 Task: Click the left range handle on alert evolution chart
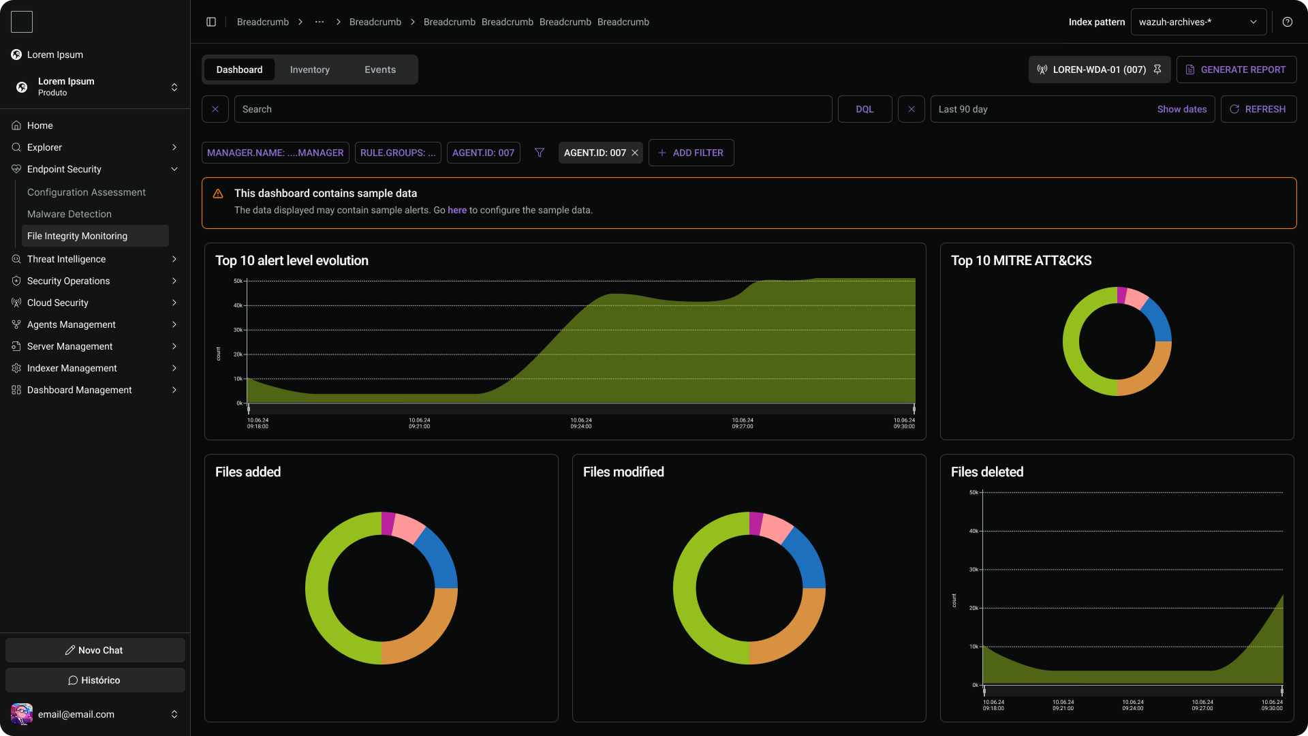click(249, 409)
